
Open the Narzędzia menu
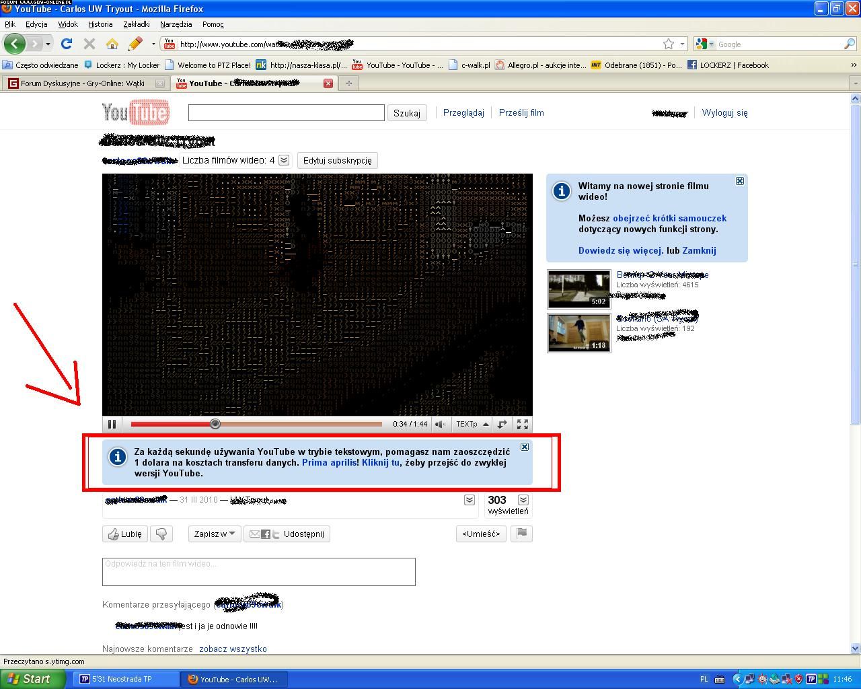(x=176, y=24)
